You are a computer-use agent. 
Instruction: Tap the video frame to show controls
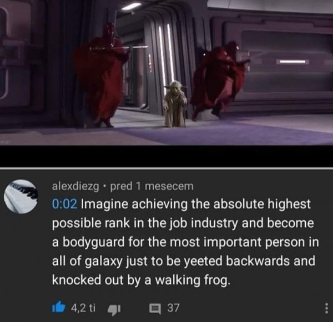[x=167, y=73]
